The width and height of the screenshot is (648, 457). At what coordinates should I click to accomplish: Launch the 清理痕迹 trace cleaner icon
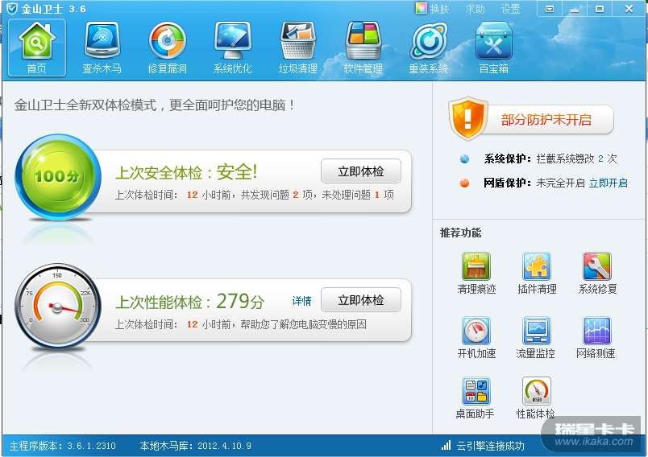[x=476, y=266]
